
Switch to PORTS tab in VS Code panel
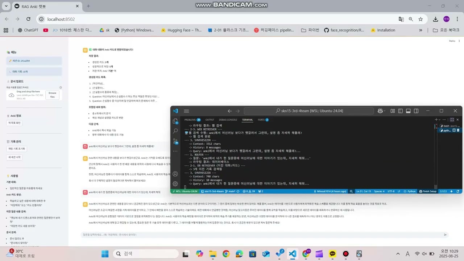pyautogui.click(x=263, y=120)
